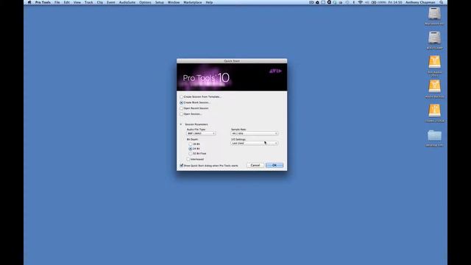Click the Anthony Chapman user name
This screenshot has height=265, width=471.
(420, 2)
